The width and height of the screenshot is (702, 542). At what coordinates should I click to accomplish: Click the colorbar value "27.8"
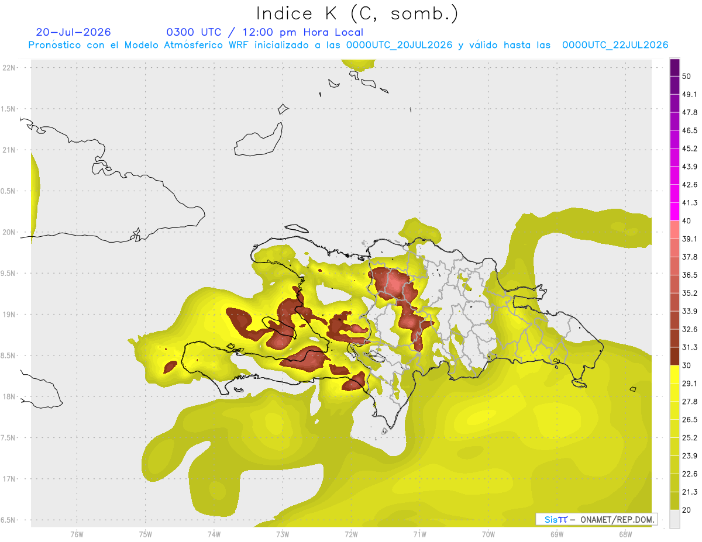[x=690, y=402]
